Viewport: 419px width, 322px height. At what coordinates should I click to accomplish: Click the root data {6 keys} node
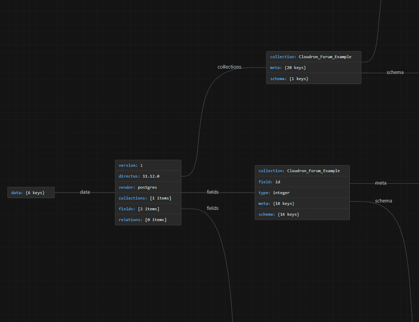pos(31,192)
